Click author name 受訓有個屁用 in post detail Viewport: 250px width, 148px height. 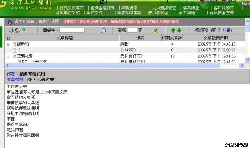tap(32, 74)
